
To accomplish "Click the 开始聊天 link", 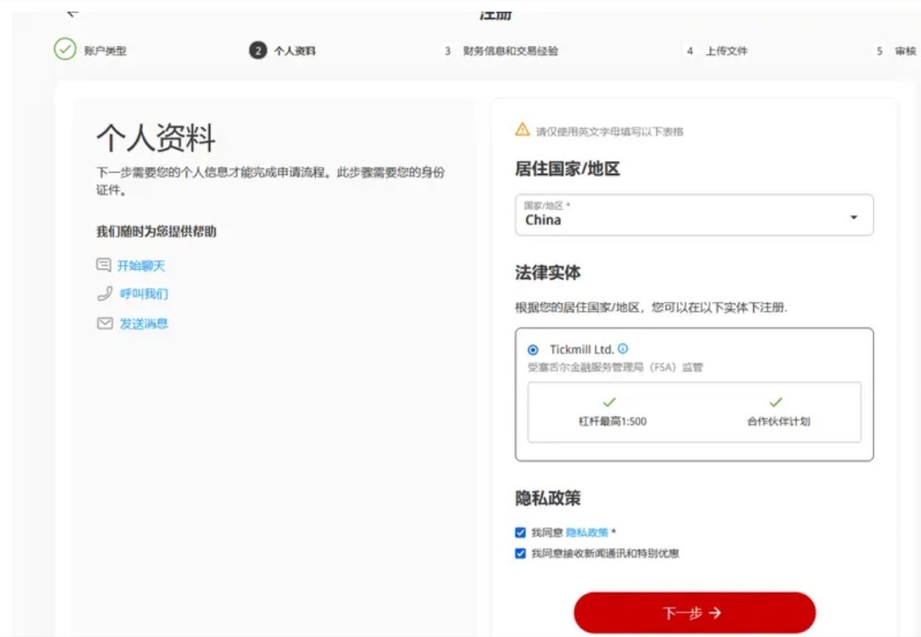I will tap(141, 266).
